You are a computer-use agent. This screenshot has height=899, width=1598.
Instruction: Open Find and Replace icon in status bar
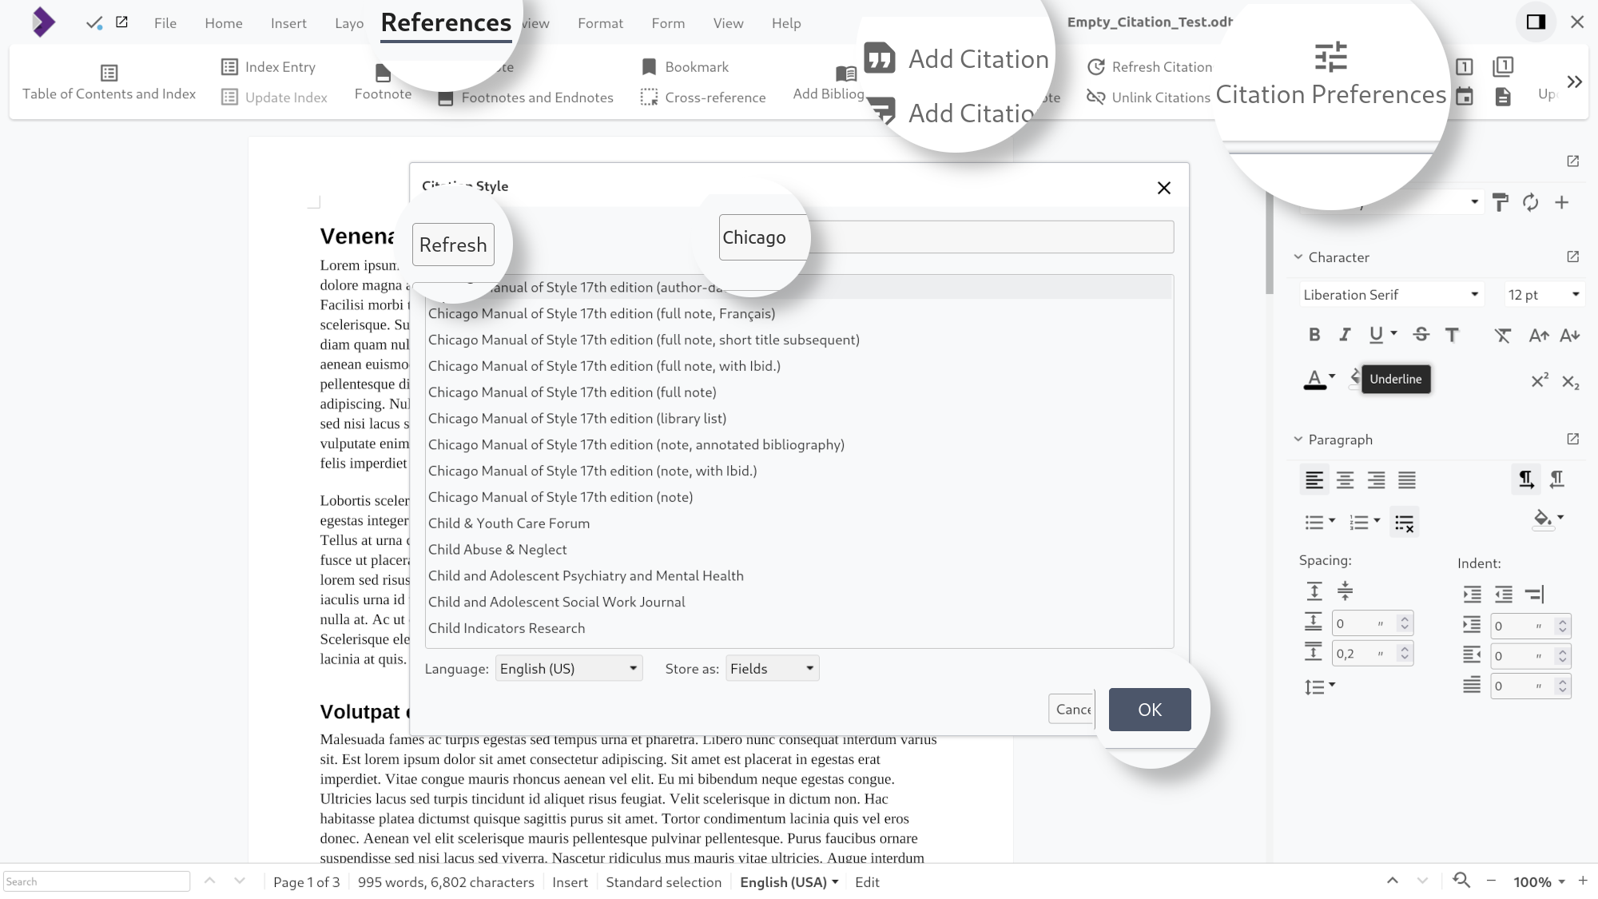(1461, 881)
